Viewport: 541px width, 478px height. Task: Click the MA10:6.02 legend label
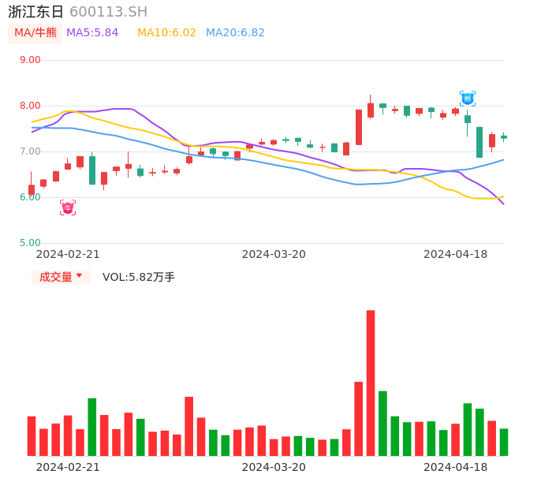166,33
